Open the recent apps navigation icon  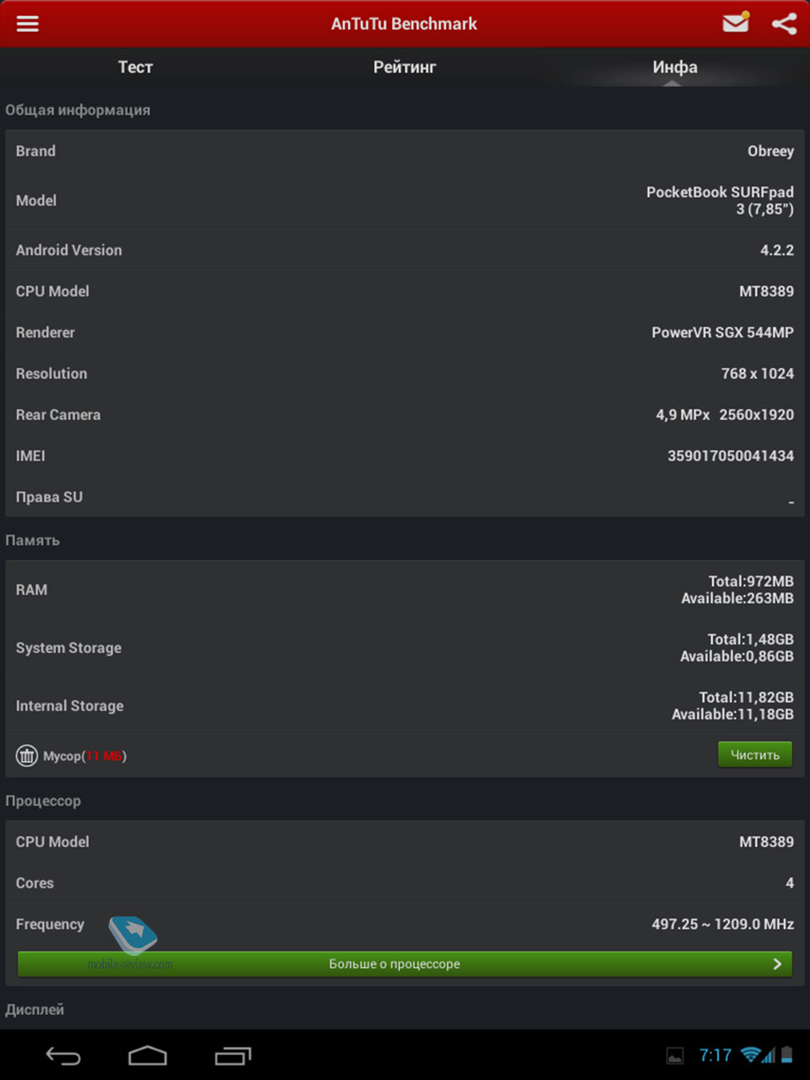233,1056
